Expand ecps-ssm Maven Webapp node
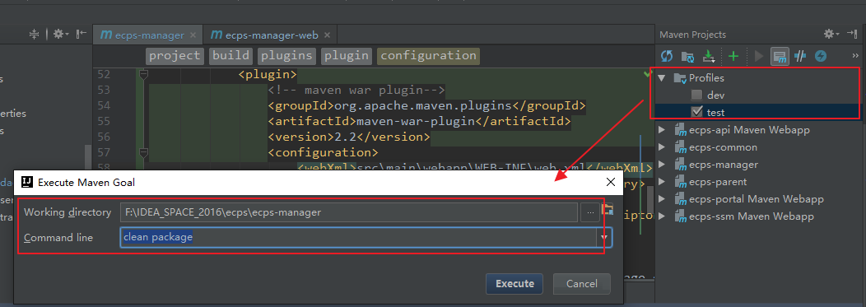 click(662, 216)
